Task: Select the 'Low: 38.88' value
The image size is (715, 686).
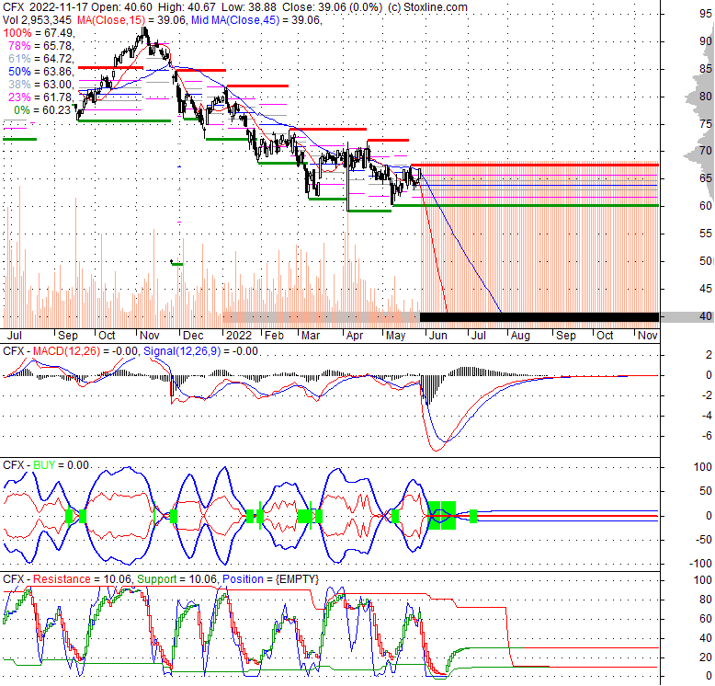Action: pyautogui.click(x=250, y=7)
